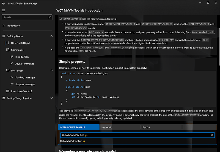Click the Sending messages paper-plane icon
The image size is (220, 152).
(x=12, y=77)
